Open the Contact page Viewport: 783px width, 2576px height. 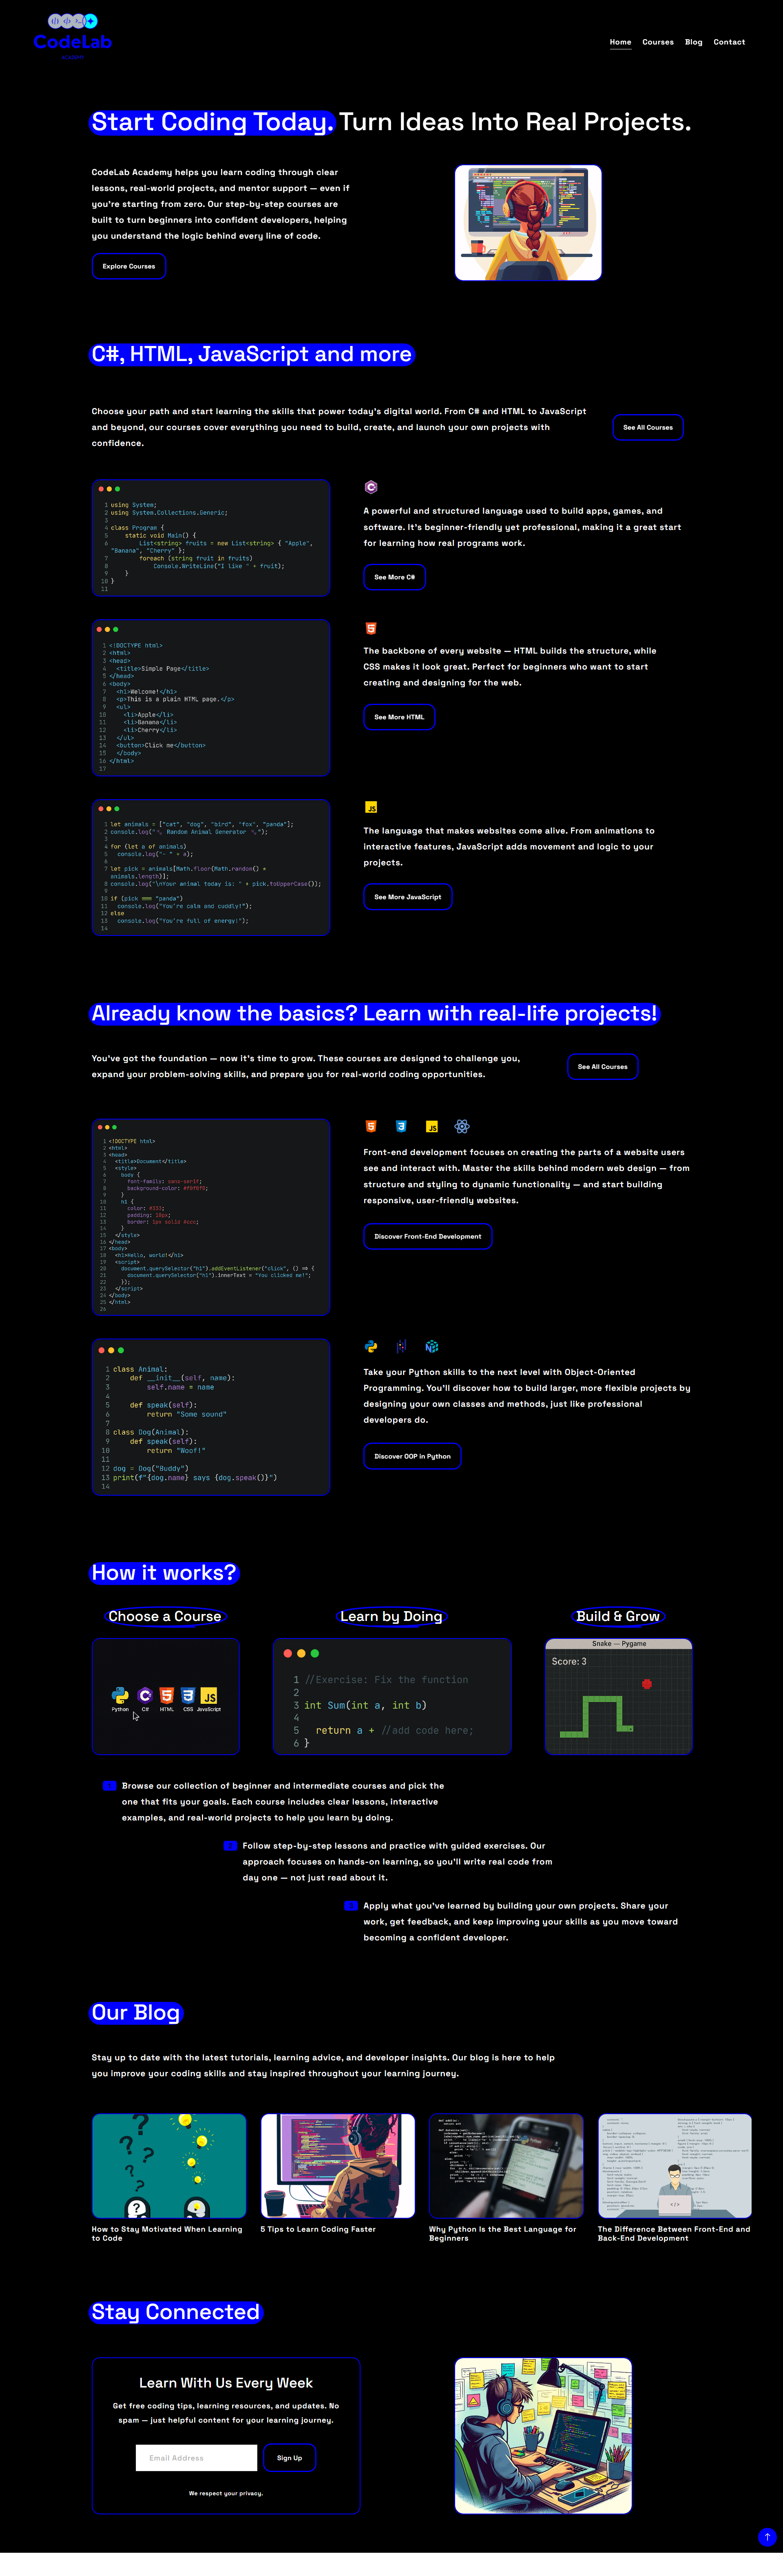[x=729, y=42]
